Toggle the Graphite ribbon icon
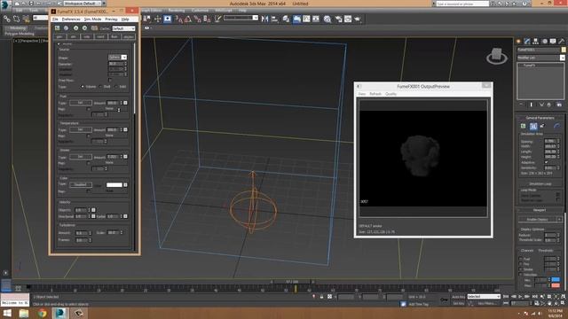This screenshot has width=568, height=319. (296, 19)
